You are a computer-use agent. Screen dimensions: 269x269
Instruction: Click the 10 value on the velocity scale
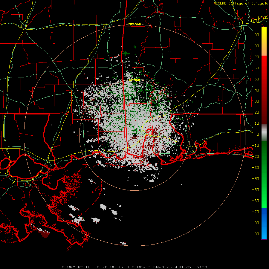(x=257, y=123)
